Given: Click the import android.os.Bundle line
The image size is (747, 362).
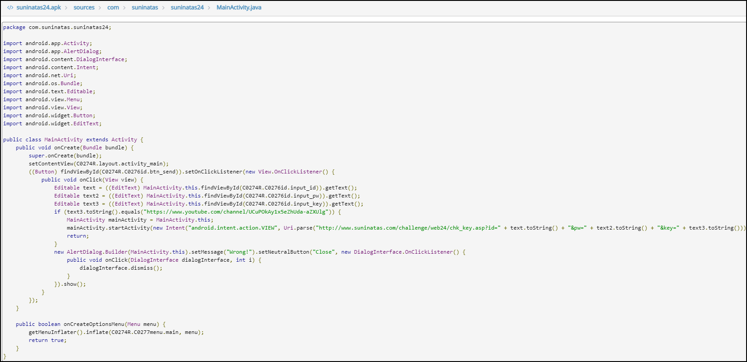Looking at the screenshot, I should click(43, 83).
